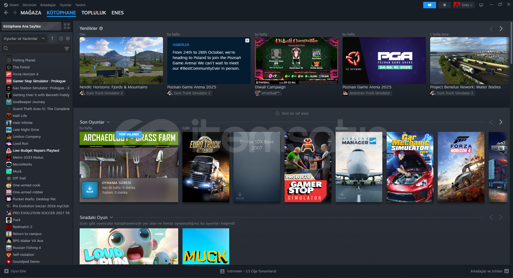Switch to the MAĞAZA tab
Image resolution: width=513 pixels, height=278 pixels.
pos(31,13)
